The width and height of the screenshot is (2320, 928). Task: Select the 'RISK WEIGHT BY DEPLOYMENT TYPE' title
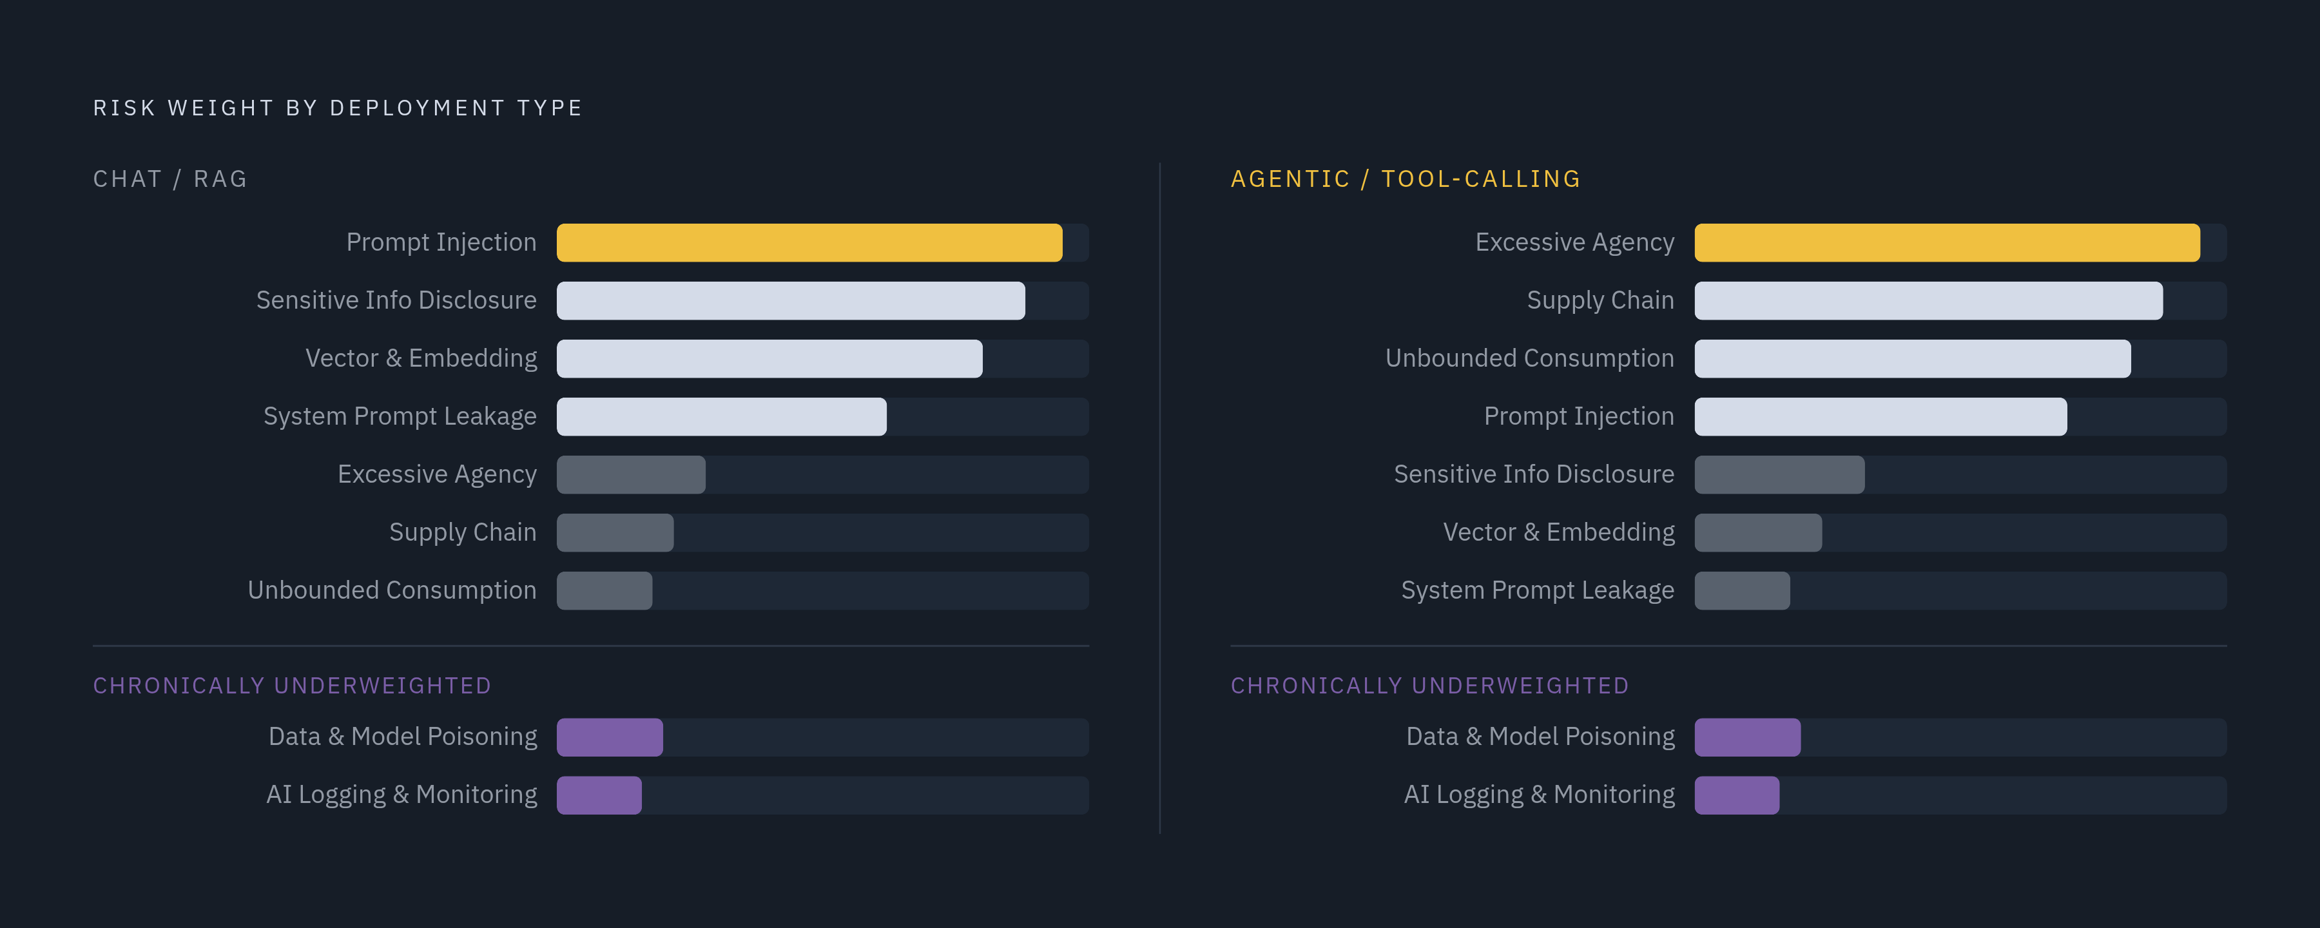(x=338, y=108)
